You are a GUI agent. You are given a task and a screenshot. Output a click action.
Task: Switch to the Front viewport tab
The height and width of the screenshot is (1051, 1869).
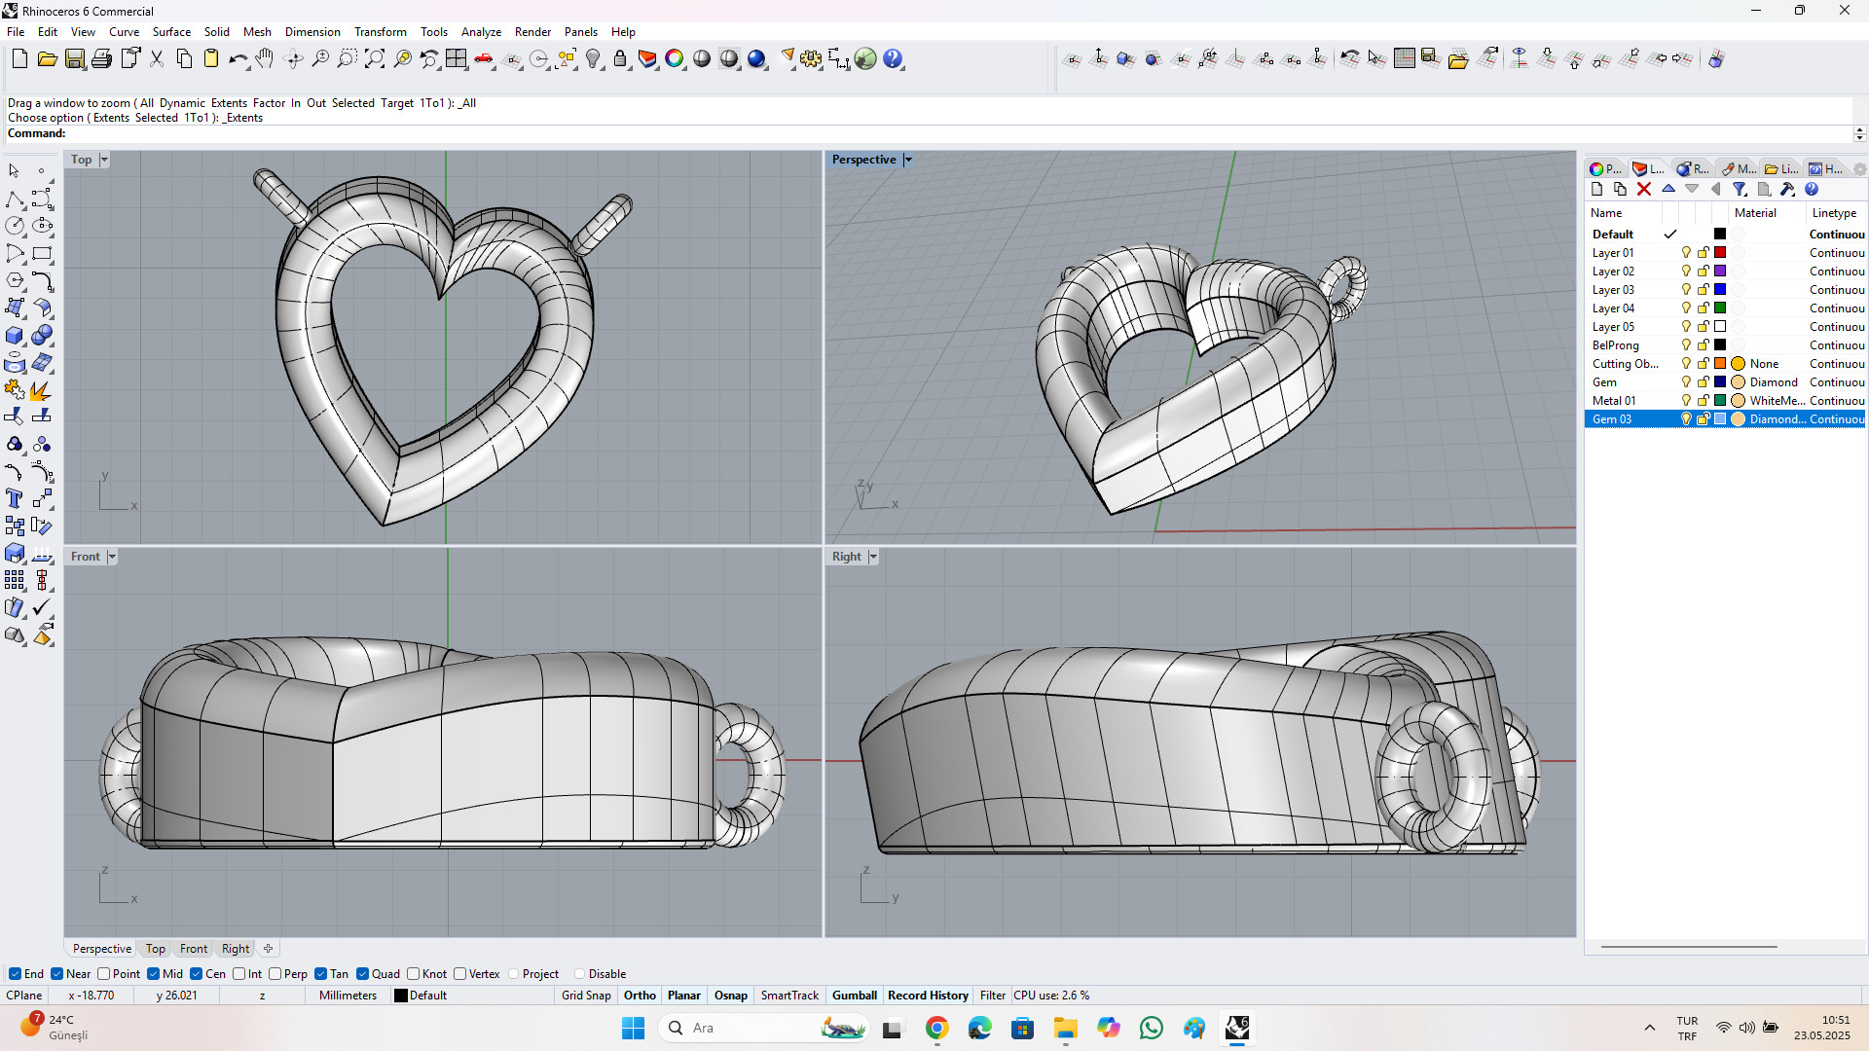pos(193,949)
